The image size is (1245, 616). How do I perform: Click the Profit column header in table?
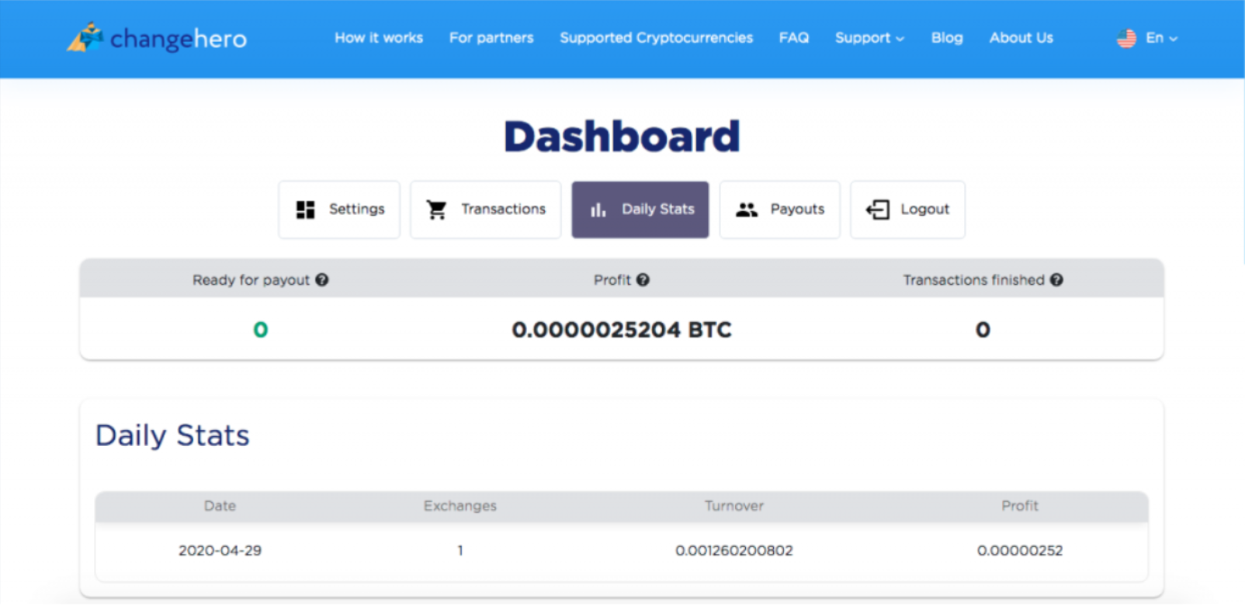pos(1019,506)
